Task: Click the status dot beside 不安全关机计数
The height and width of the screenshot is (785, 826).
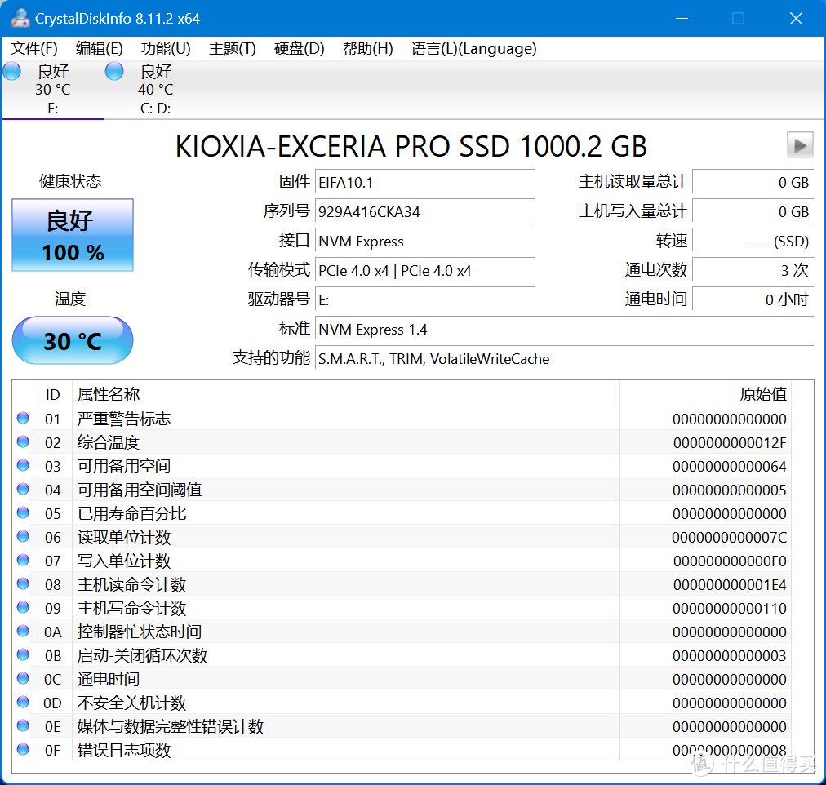Action: pyautogui.click(x=22, y=702)
